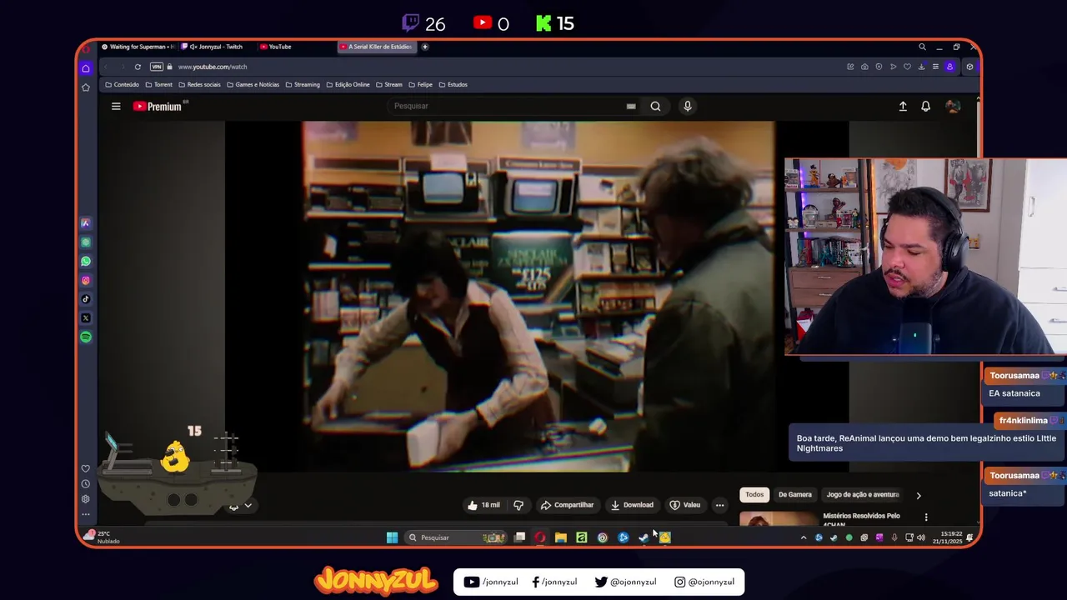Select the Todos filter chip
1067x600 pixels.
[754, 495]
